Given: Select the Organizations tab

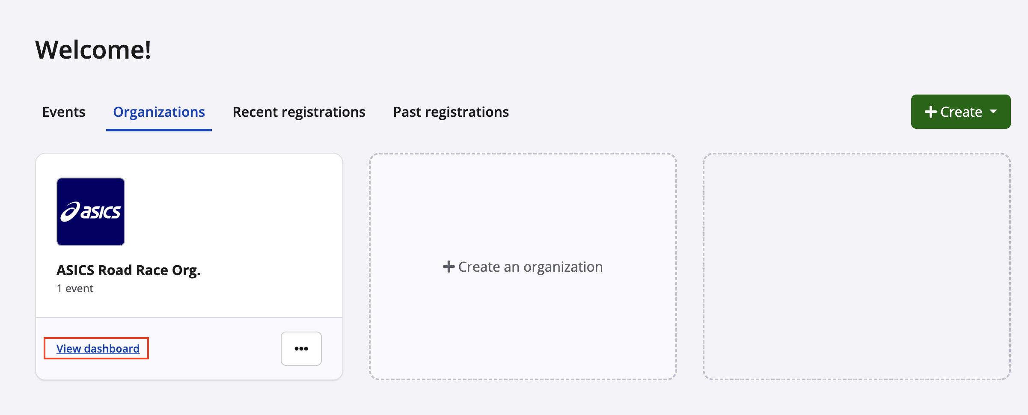Looking at the screenshot, I should click(159, 112).
